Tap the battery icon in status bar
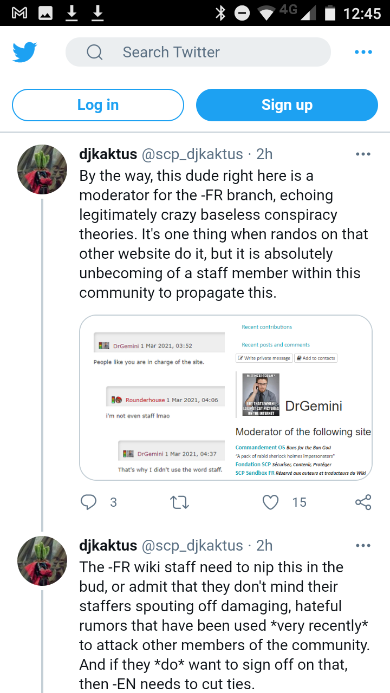 coord(329,13)
